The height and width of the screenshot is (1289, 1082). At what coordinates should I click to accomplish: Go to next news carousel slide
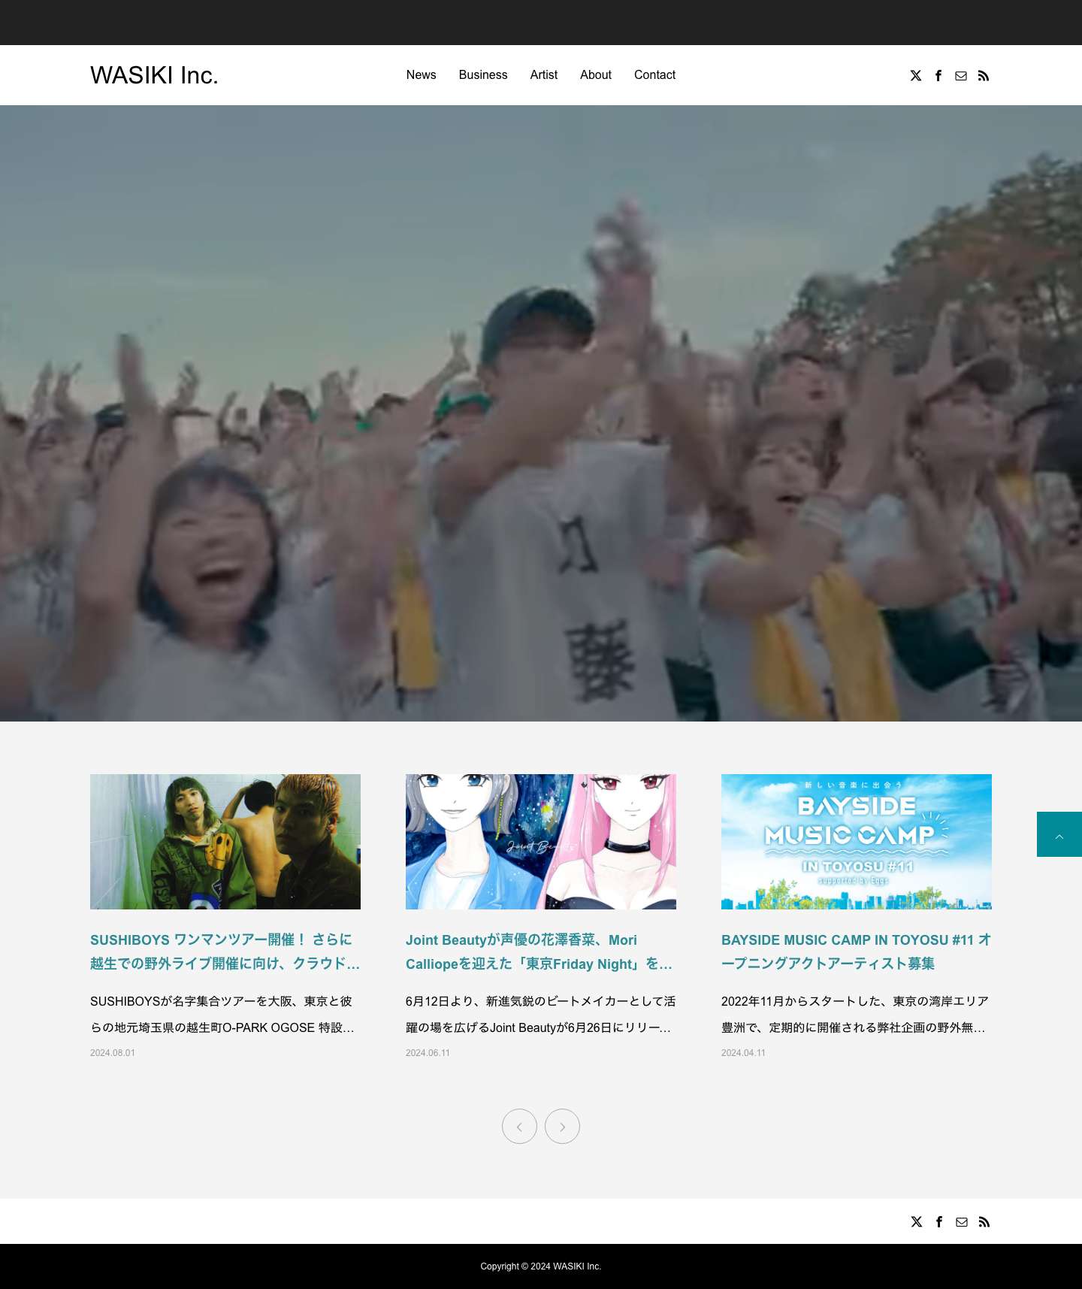pyautogui.click(x=562, y=1126)
